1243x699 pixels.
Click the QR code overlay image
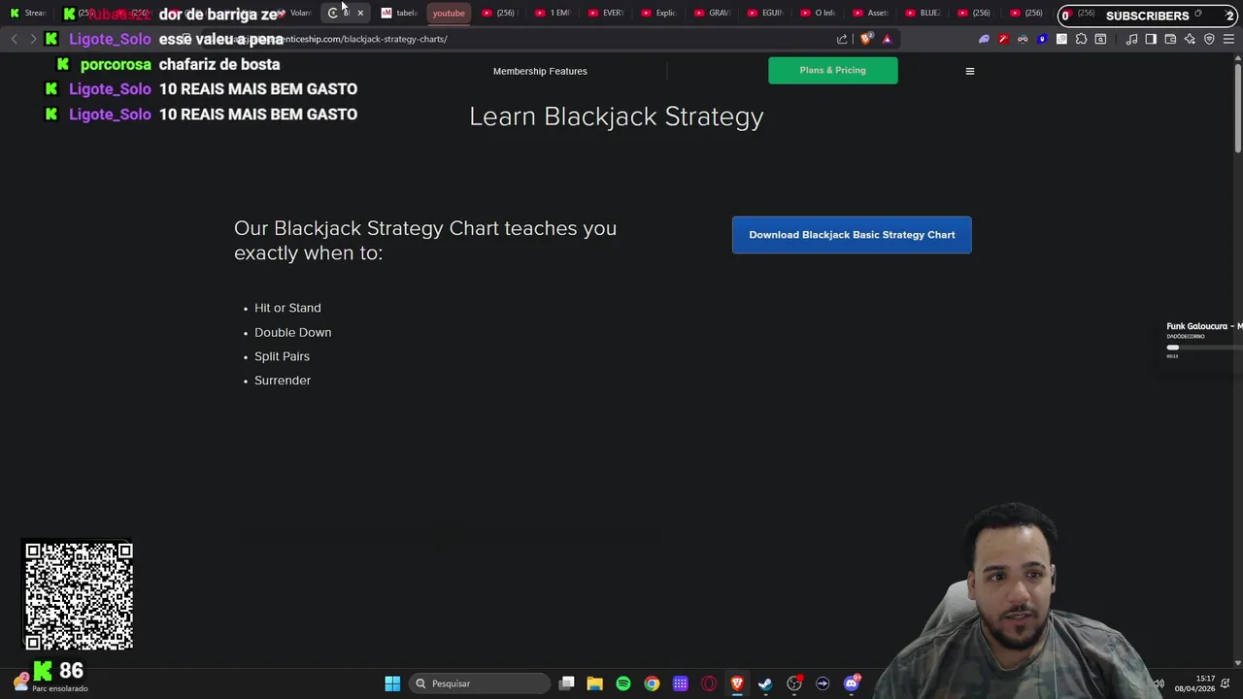pyautogui.click(x=79, y=596)
